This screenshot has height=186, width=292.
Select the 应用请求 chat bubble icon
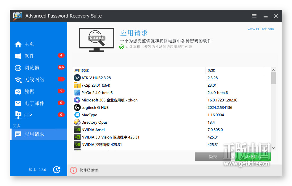pos(18,134)
